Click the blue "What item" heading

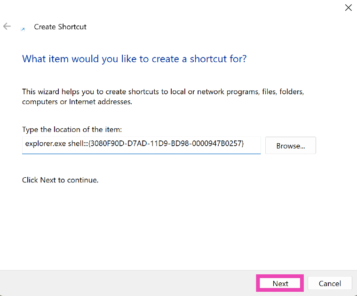pyautogui.click(x=134, y=59)
